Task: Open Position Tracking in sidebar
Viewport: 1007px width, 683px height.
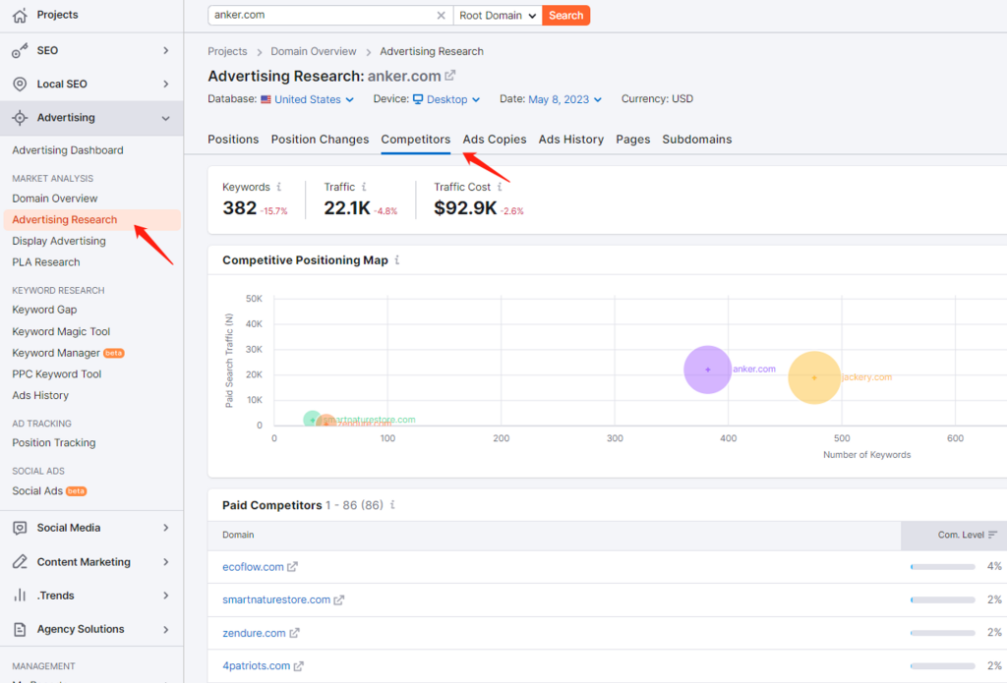Action: point(54,443)
